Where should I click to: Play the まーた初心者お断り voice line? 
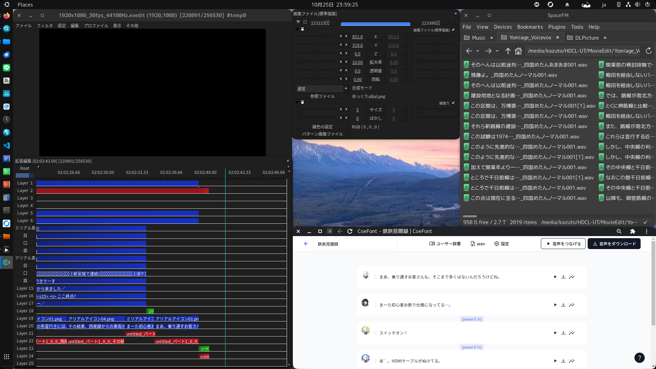pyautogui.click(x=555, y=305)
